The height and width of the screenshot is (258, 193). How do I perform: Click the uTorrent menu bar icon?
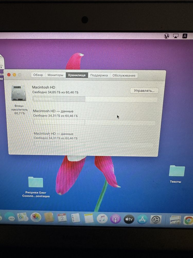[166, 36]
